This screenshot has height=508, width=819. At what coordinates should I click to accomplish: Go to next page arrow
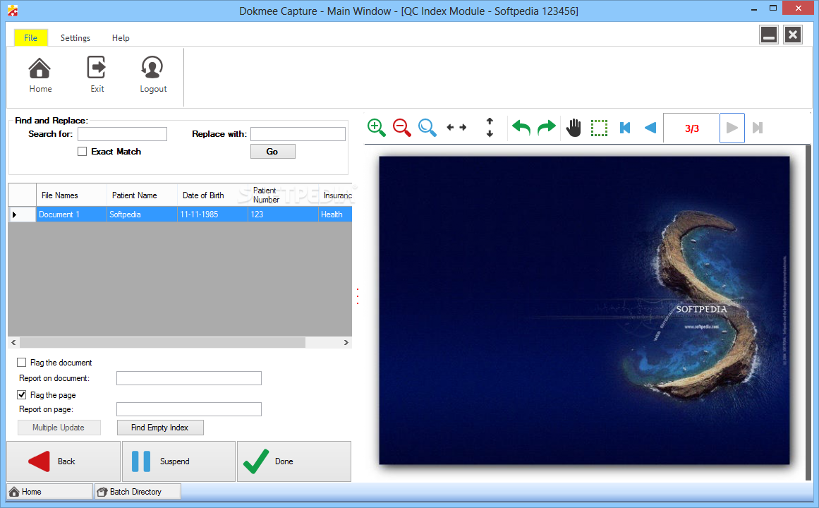coord(732,128)
